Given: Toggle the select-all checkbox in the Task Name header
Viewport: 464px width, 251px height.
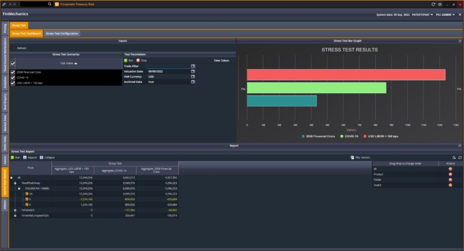Looking at the screenshot, I should point(13,64).
